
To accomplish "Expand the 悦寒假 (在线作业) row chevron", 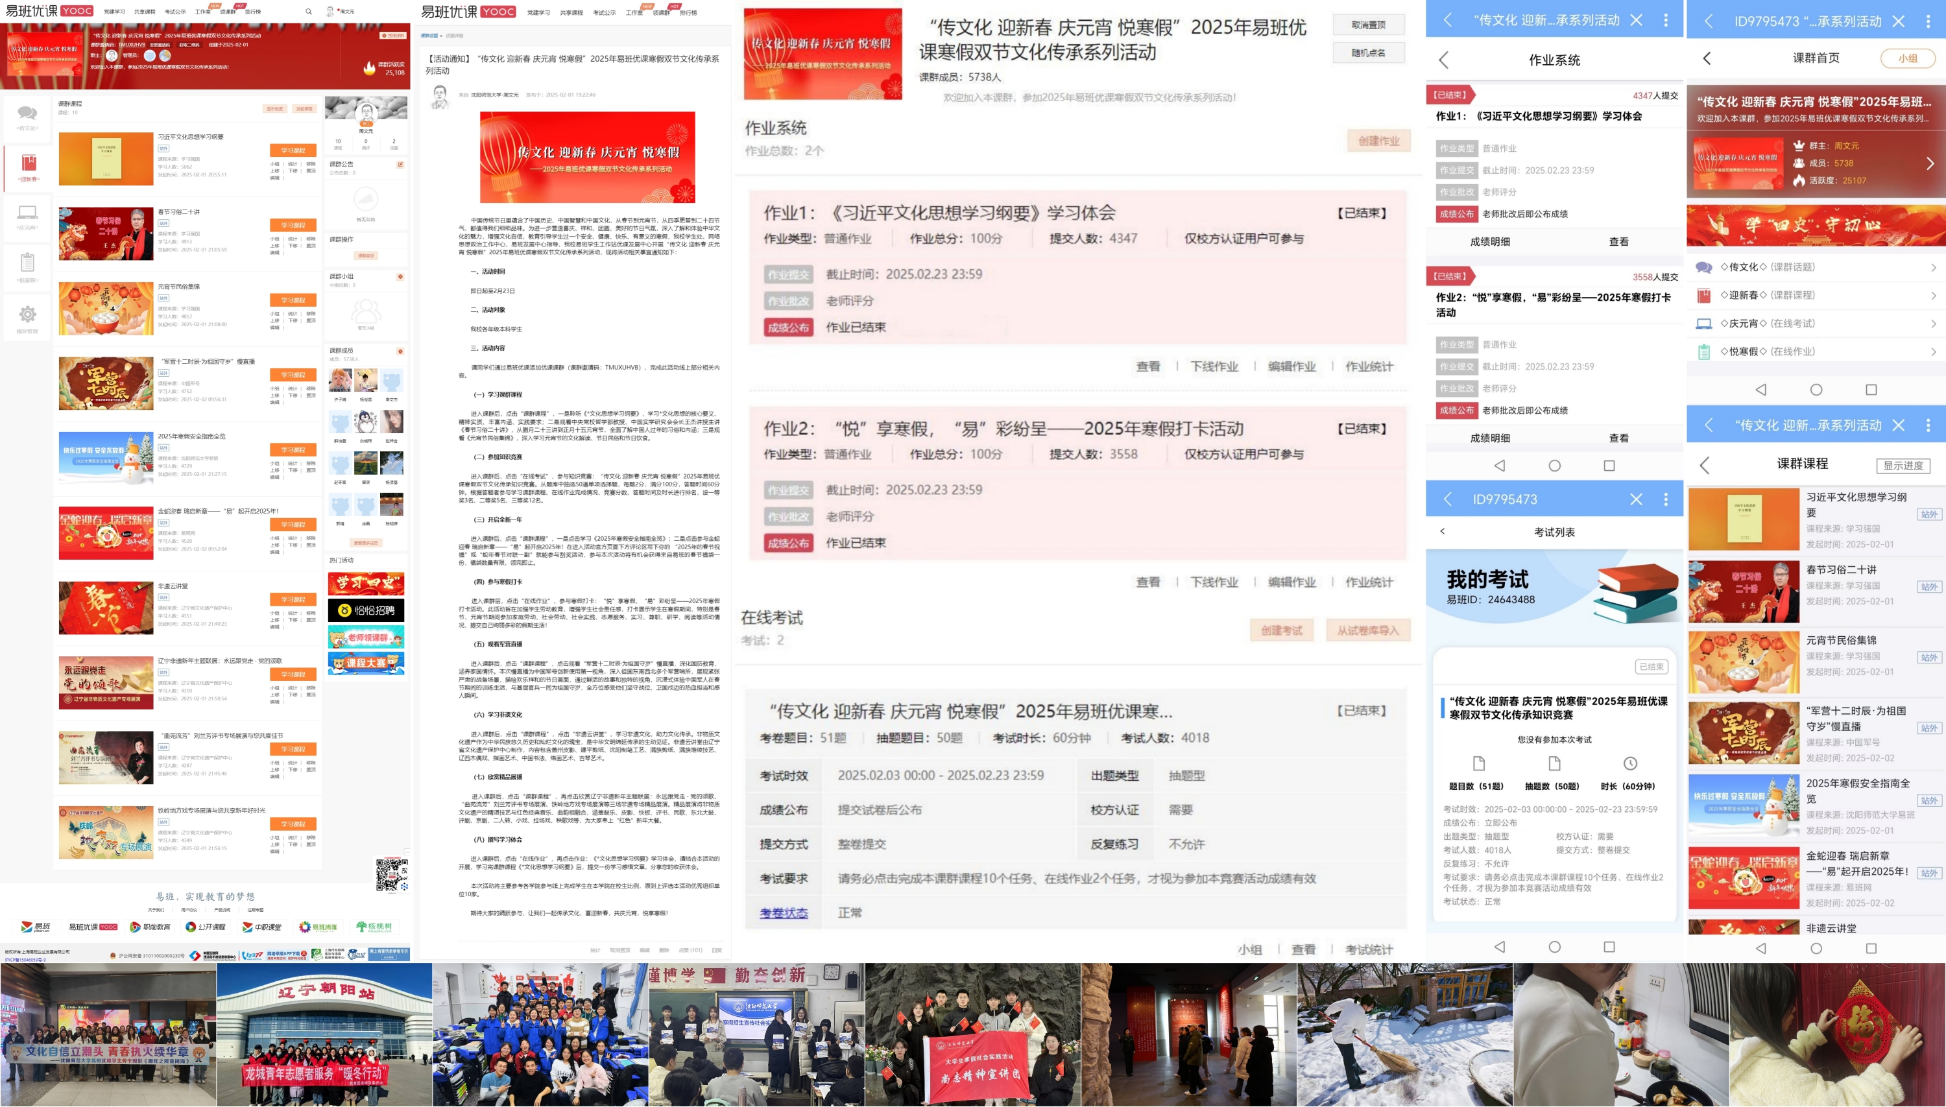I will pyautogui.click(x=1933, y=352).
